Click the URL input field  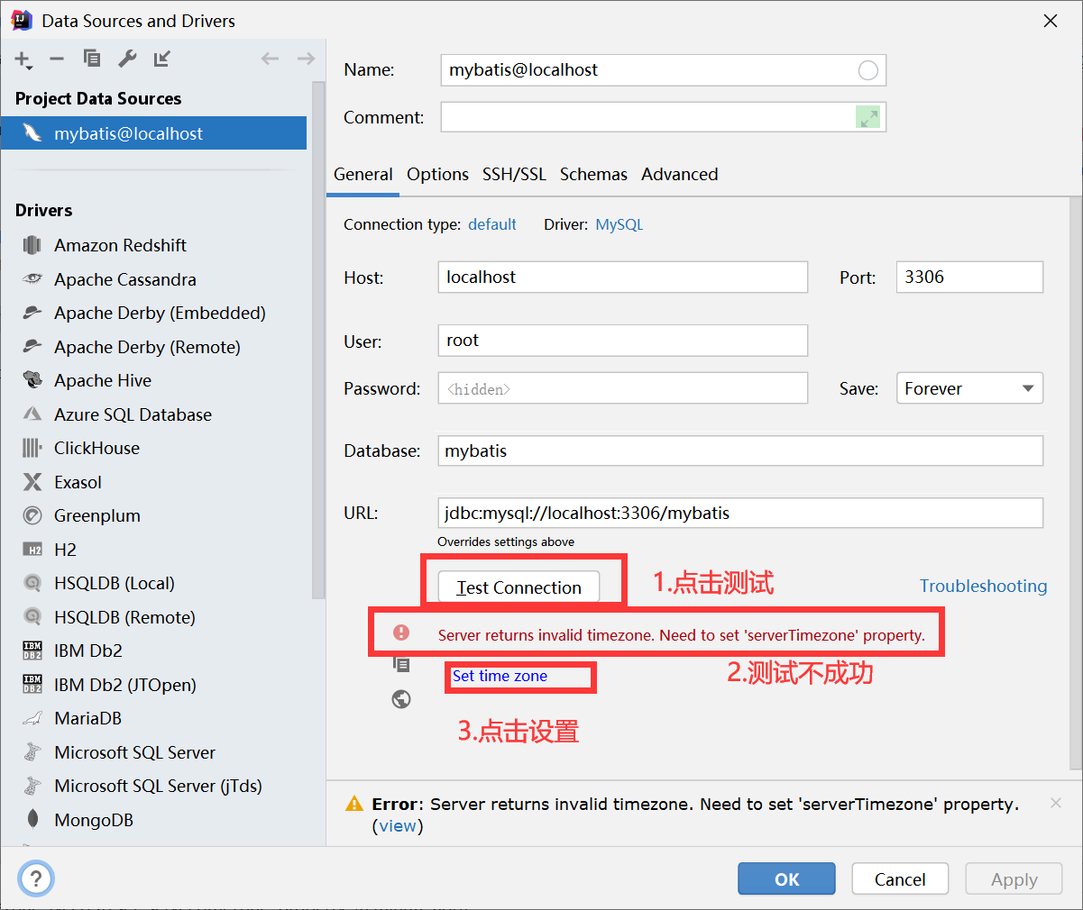click(x=740, y=513)
